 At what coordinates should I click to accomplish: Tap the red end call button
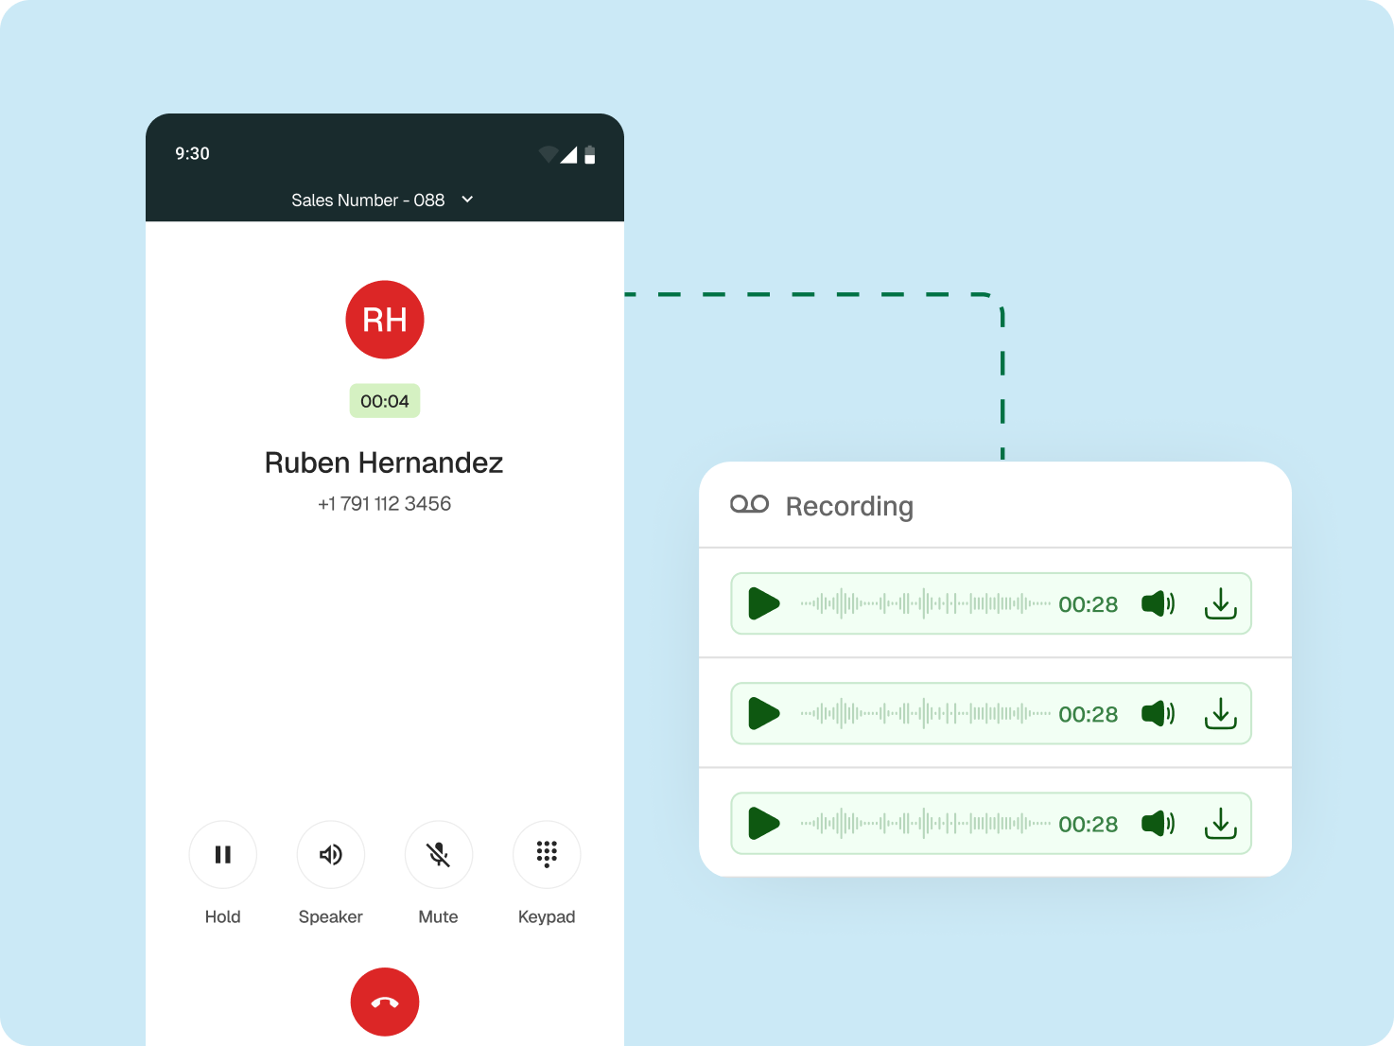pos(385,1002)
